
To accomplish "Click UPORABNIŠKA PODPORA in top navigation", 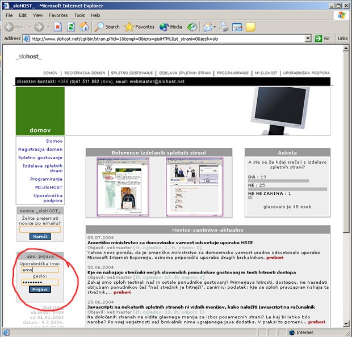I will (306, 73).
